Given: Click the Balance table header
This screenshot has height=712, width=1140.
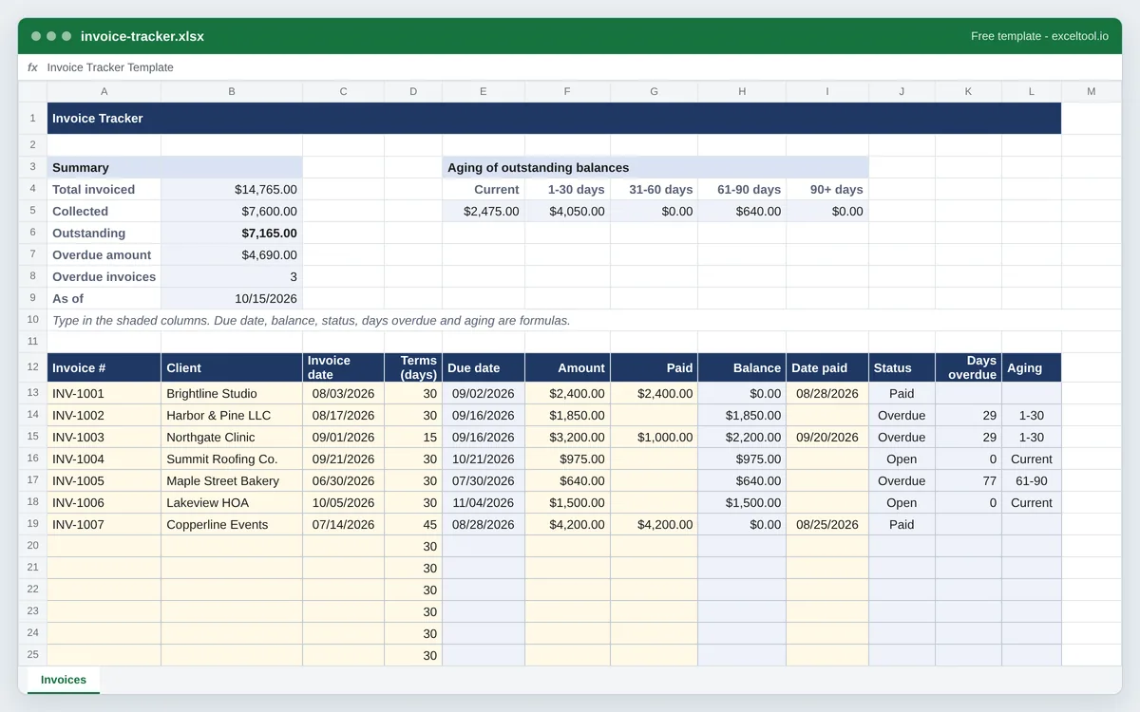Looking at the screenshot, I should coord(742,367).
